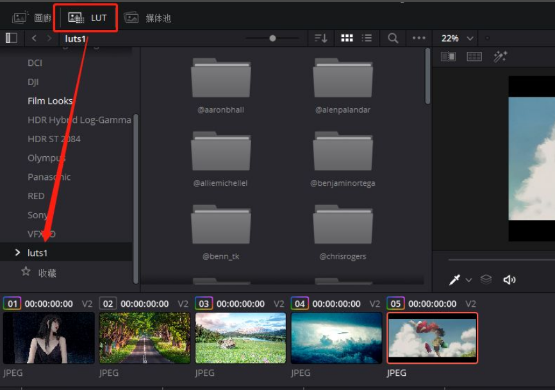The image size is (555, 390).
Task: Select HDR Hybrid Log-Gamma folder
Action: [x=79, y=120]
